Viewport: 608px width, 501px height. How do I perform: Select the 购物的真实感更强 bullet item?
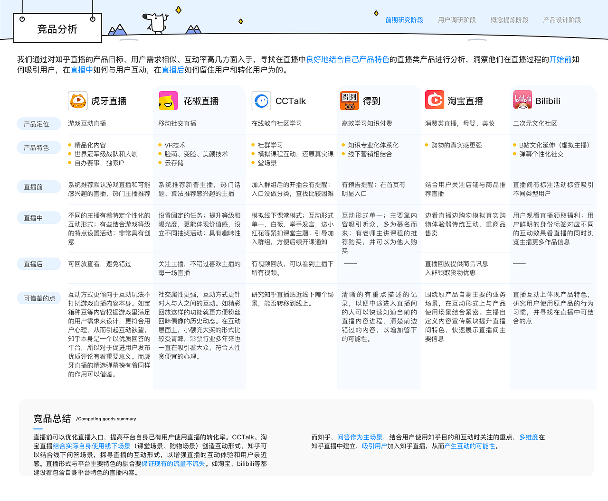tap(456, 145)
